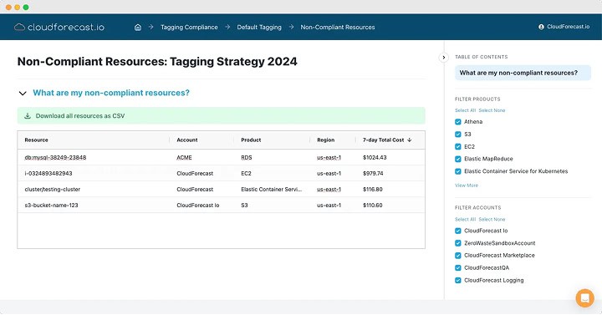602x315 pixels.
Task: Click the macOS yellow minimize window dot
Action: (18, 8)
